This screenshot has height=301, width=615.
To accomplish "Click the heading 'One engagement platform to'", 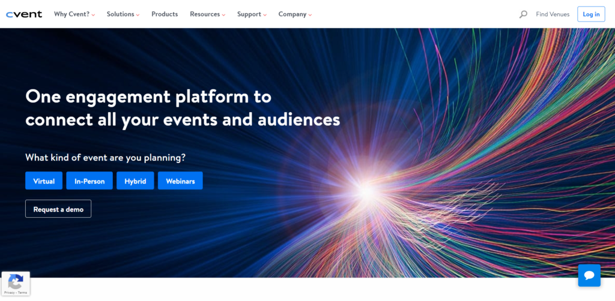I will click(x=148, y=97).
